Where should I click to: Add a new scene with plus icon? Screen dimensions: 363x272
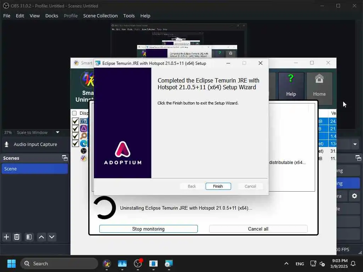pos(6,237)
